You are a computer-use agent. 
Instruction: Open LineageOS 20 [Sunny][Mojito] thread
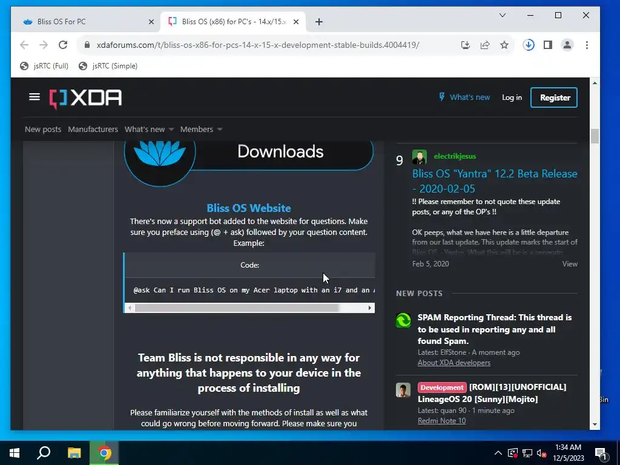(x=492, y=393)
